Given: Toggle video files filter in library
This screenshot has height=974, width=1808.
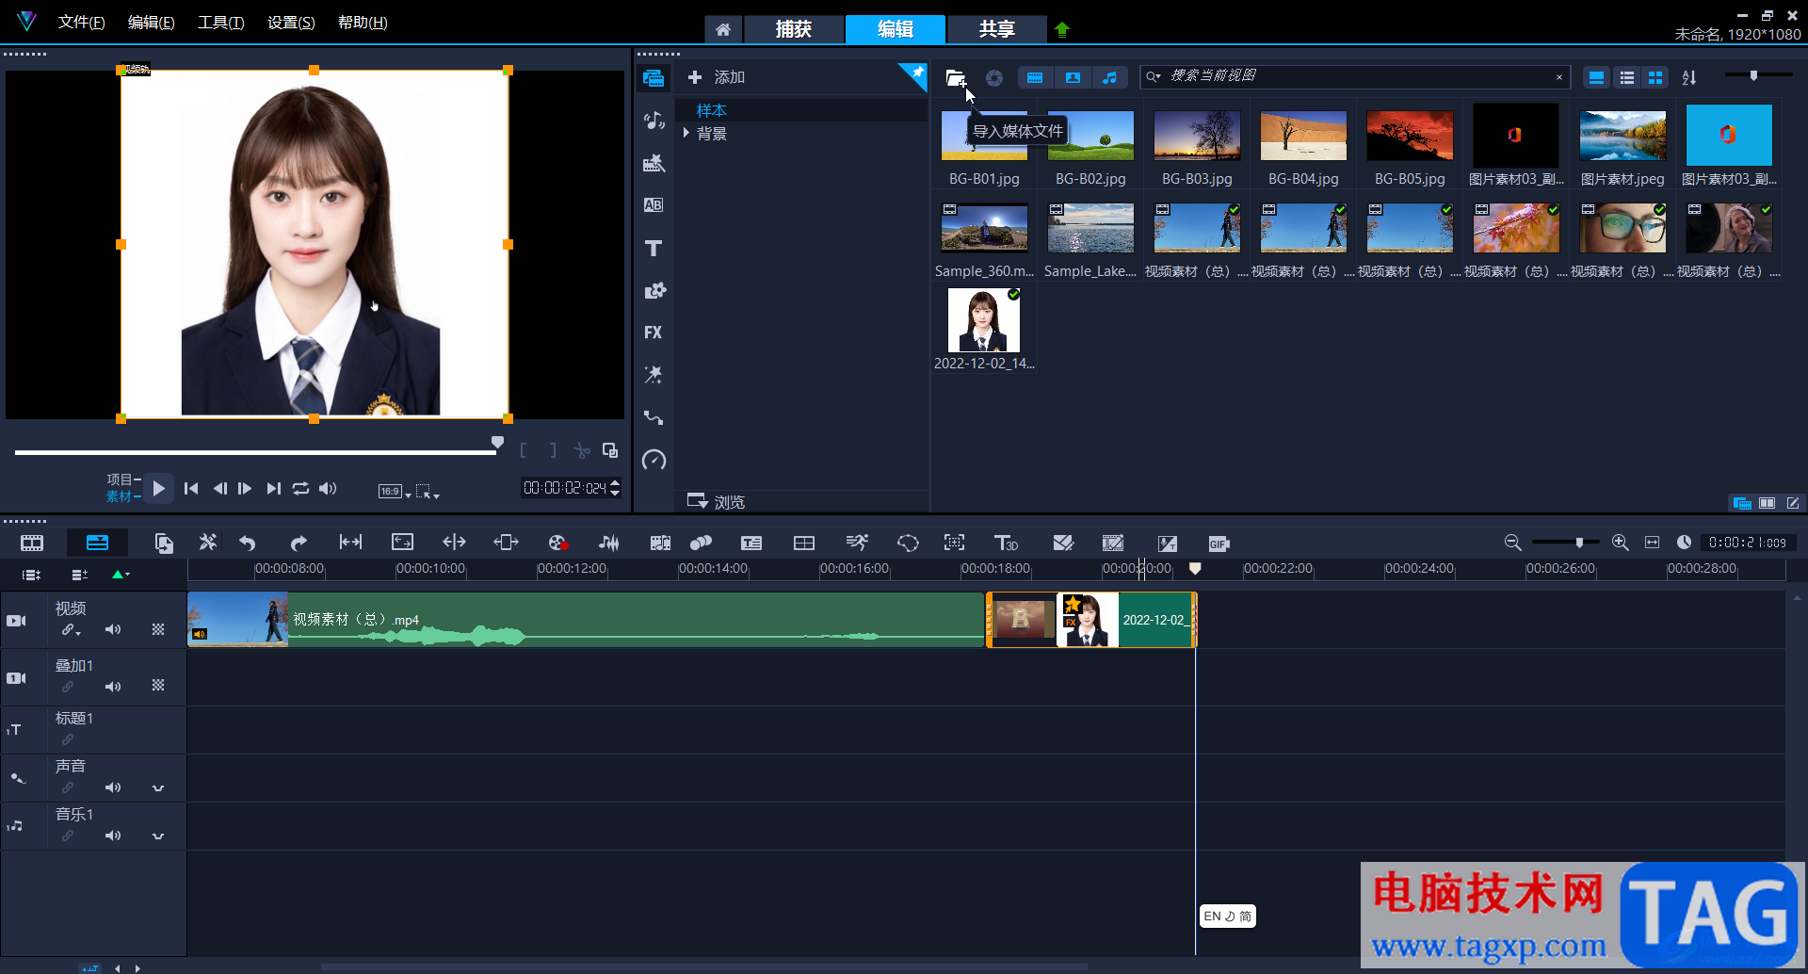Looking at the screenshot, I should [1035, 77].
